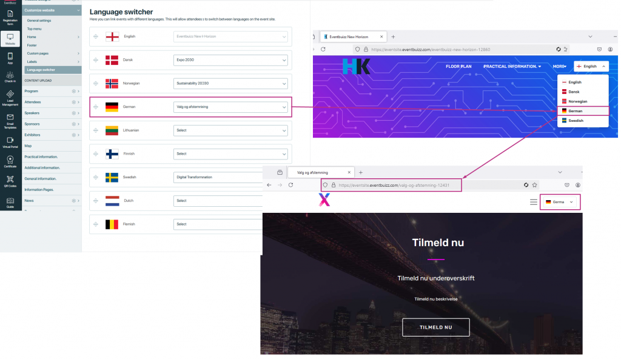This screenshot has height=359, width=621.
Task: Click the reorder handle on the Lithuanian row
Action: (96, 130)
